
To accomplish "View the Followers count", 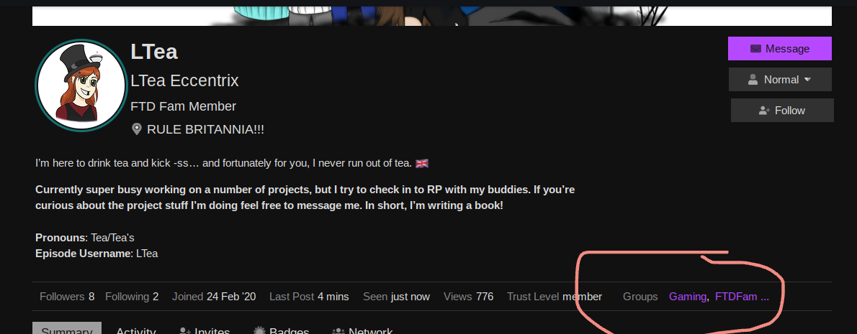I will pyautogui.click(x=67, y=297).
